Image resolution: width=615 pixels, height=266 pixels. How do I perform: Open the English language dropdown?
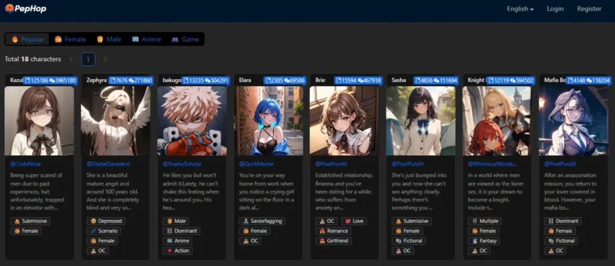pyautogui.click(x=520, y=8)
